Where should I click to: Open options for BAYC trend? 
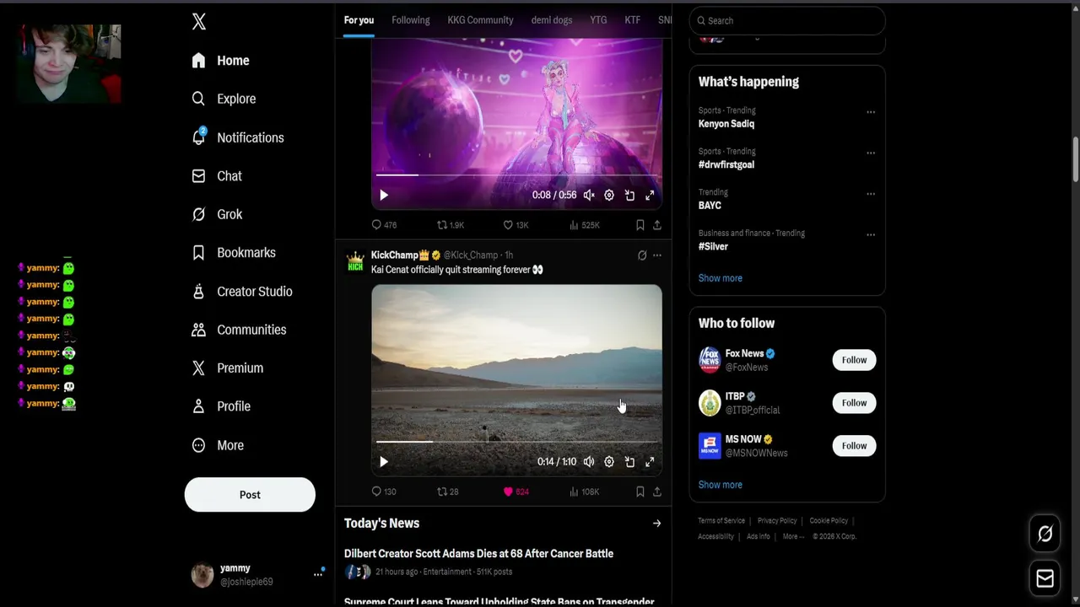[x=871, y=194]
